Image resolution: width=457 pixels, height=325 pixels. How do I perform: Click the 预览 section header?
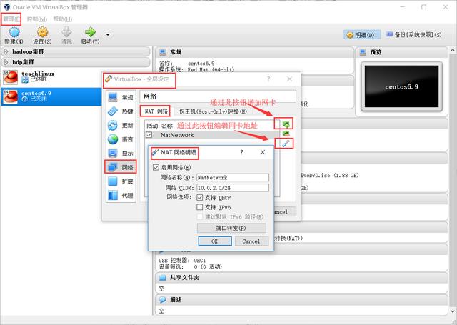click(402, 52)
